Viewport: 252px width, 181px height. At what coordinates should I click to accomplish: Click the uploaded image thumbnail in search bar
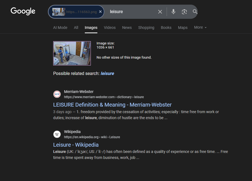(x=59, y=12)
